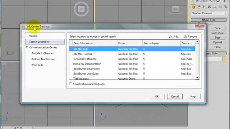The height and width of the screenshot is (129, 230).
Task: Click the ViewCube in the top viewport
Action: point(81,9)
